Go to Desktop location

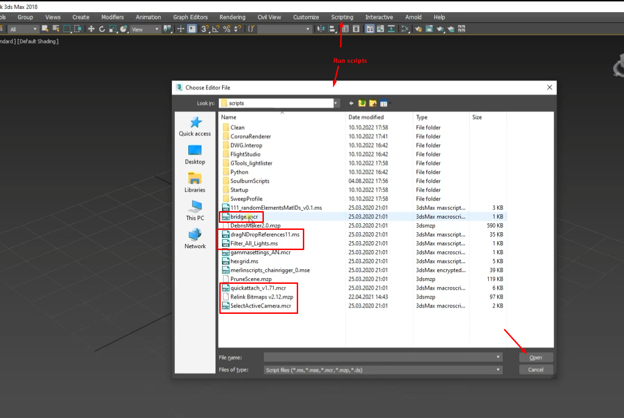(x=195, y=155)
